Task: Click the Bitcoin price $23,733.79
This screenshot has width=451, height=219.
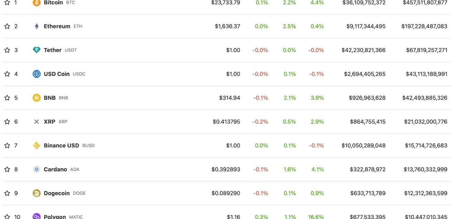Action: coord(225,3)
